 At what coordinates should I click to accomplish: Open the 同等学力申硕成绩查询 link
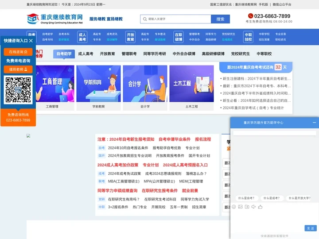(x=117, y=191)
